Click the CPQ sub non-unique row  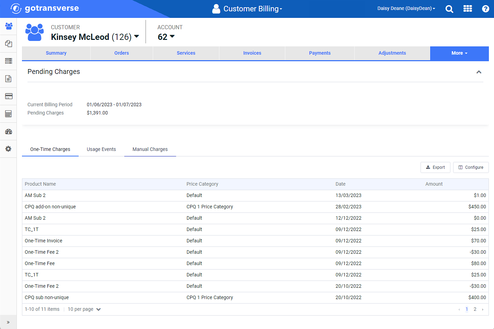point(255,298)
